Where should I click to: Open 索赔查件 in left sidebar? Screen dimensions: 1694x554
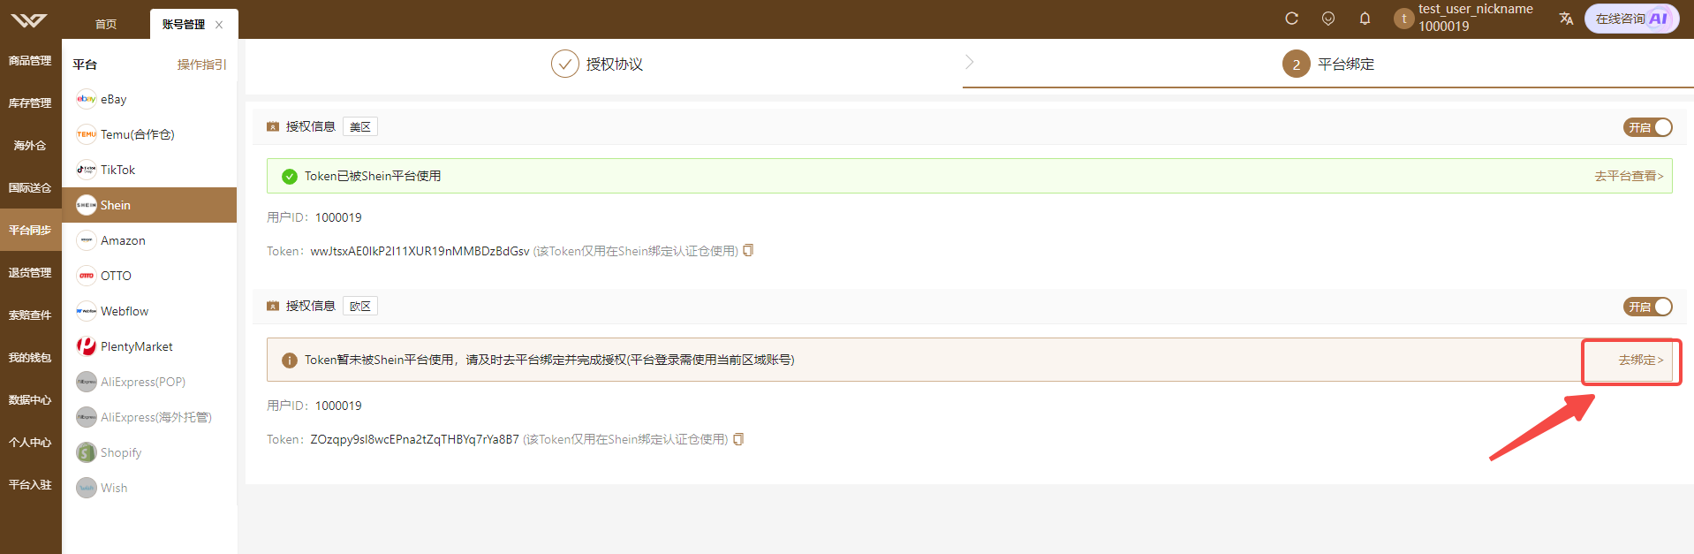tap(30, 315)
